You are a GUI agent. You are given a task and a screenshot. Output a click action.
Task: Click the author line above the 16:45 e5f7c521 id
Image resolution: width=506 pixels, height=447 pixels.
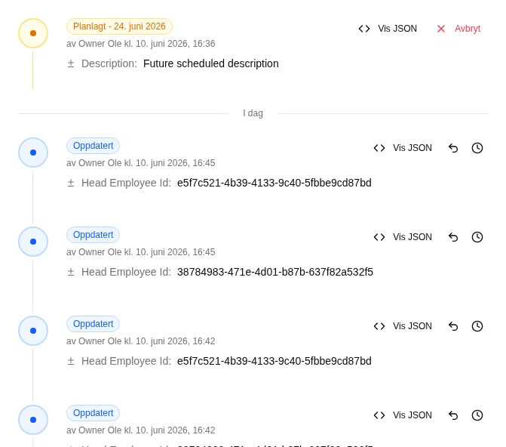click(x=141, y=163)
